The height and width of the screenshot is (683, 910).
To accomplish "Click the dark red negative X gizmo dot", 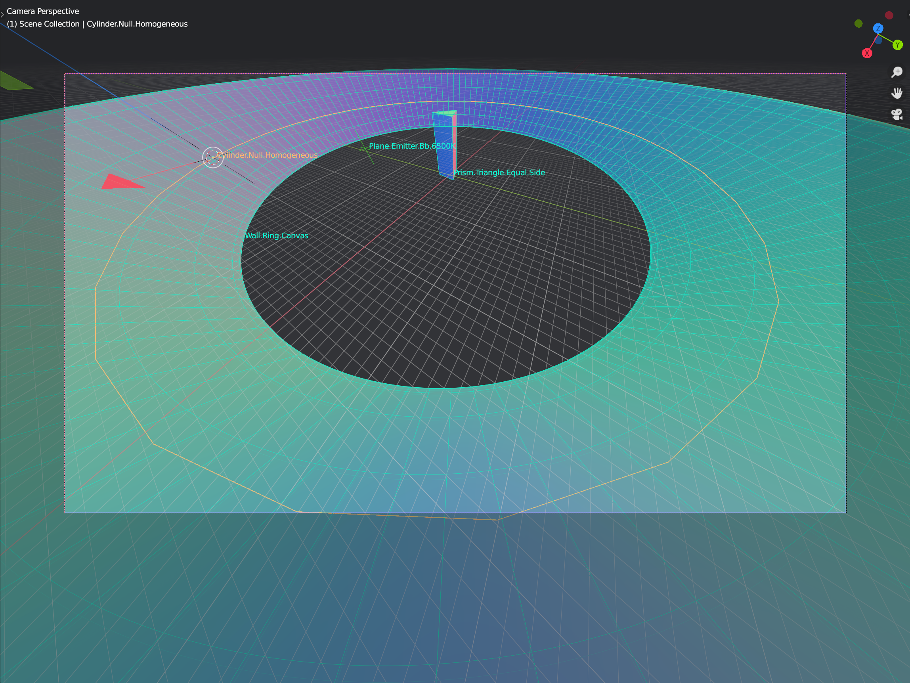I will (x=889, y=15).
